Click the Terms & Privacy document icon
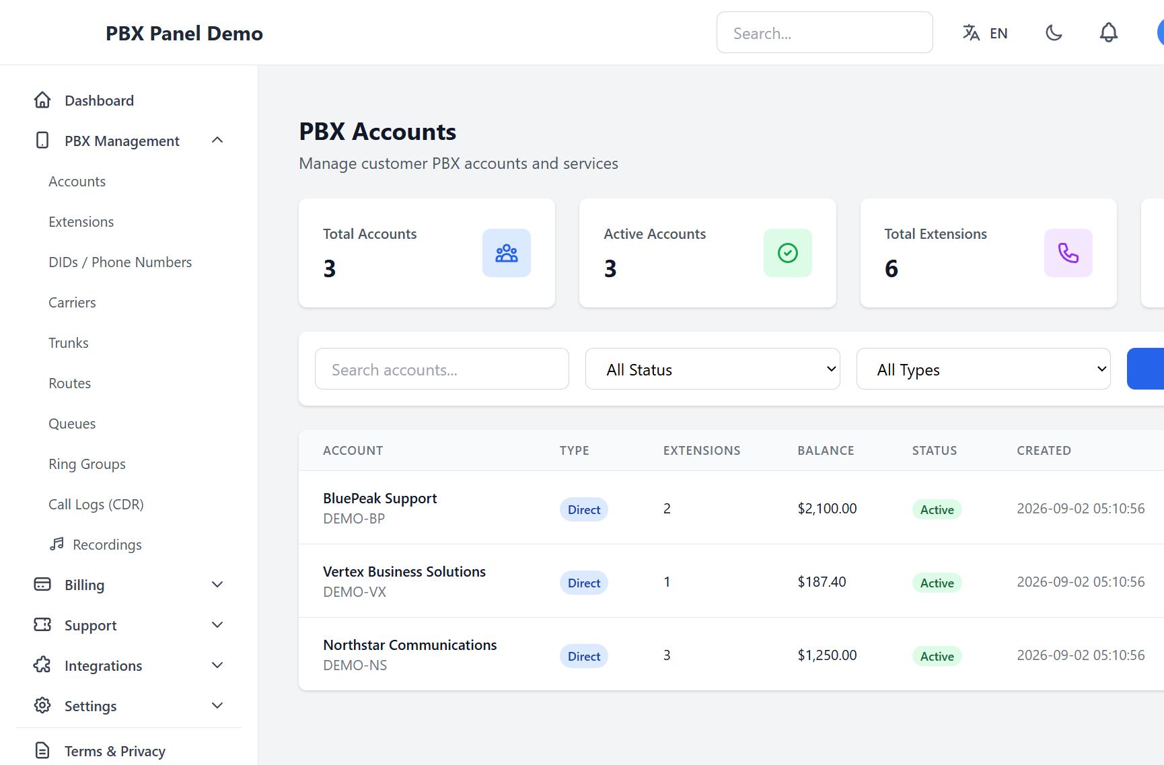1164x765 pixels. [42, 750]
